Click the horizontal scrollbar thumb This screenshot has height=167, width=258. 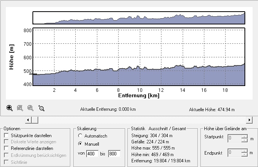(35, 120)
